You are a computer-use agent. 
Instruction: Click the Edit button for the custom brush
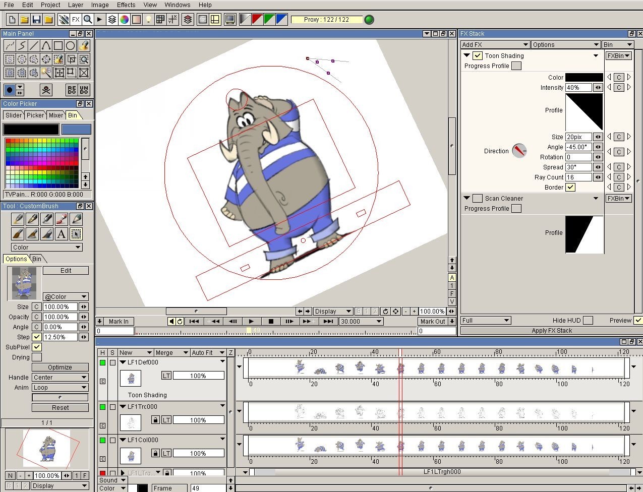(66, 270)
